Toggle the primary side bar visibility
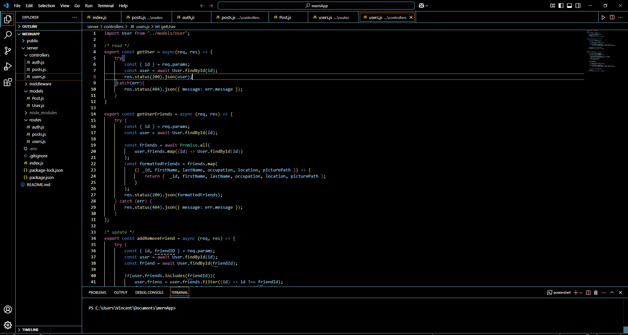The height and width of the screenshot is (335, 628). tap(561, 6)
